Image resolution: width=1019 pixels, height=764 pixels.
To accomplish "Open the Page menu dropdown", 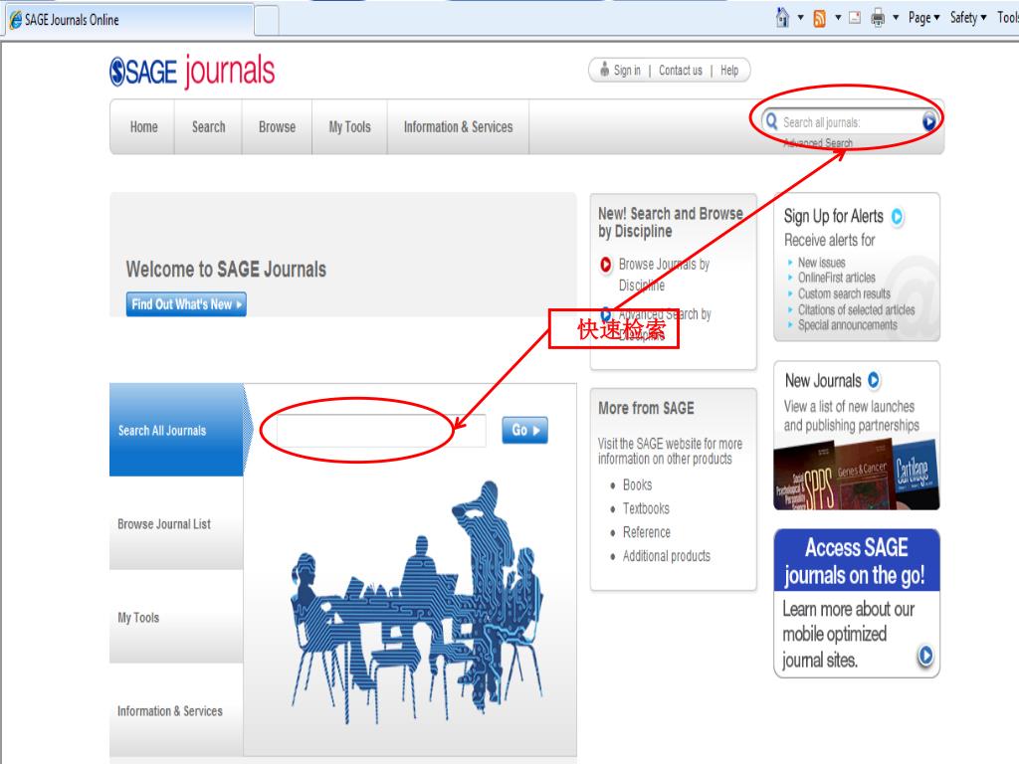I will click(923, 18).
